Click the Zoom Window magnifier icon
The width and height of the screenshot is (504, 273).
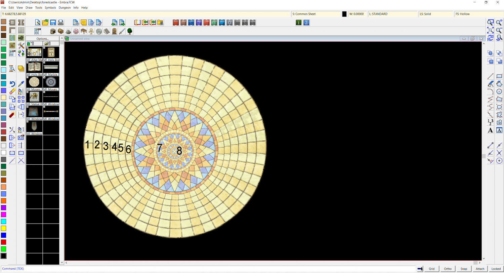coord(491,23)
